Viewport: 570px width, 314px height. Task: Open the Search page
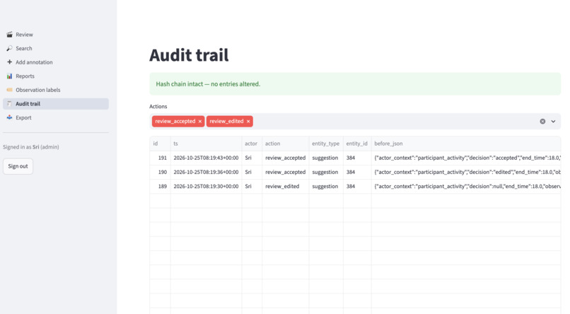(x=56, y=48)
